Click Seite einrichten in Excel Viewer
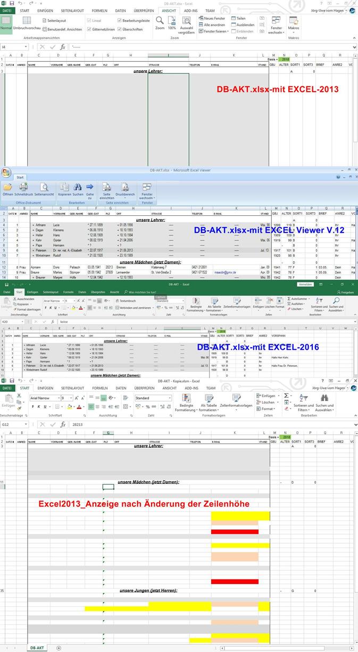The image size is (358, 652). [106, 192]
